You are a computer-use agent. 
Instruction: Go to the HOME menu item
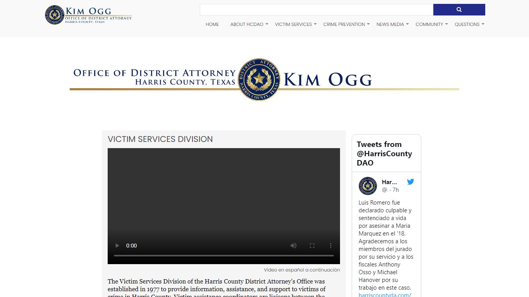pos(212,24)
